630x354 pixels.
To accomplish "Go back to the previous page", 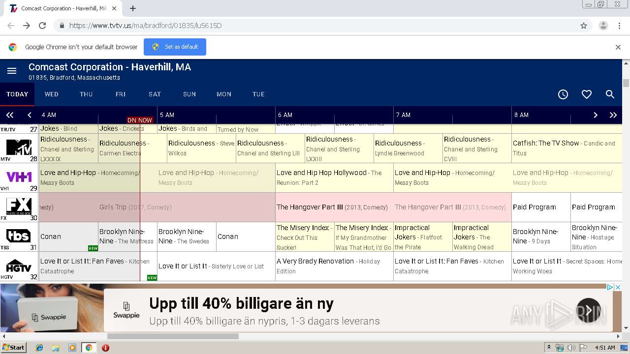I will tap(11, 26).
